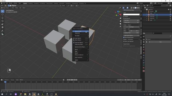Enable the Background checkbox
172x96 pixels.
pyautogui.click(x=124, y=18)
